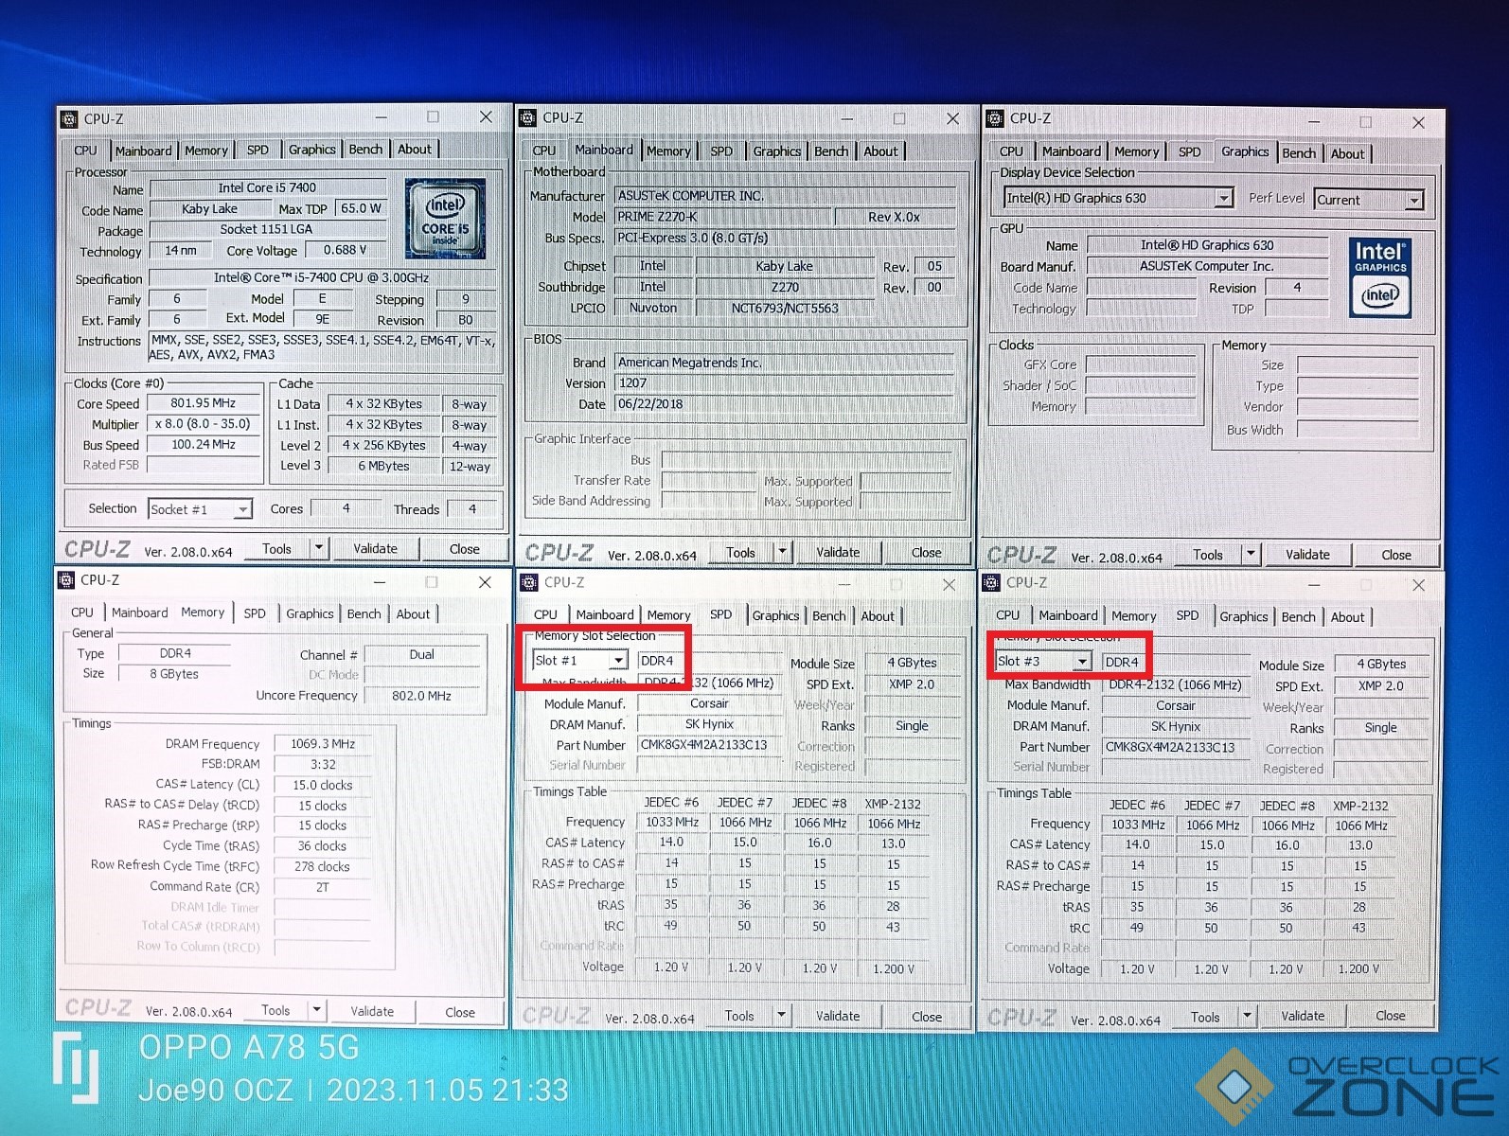Close the CPU tab CPU-Z window

click(x=486, y=117)
